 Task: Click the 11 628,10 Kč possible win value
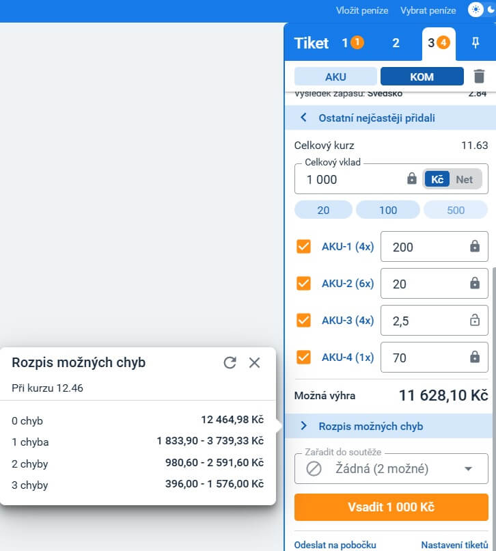[443, 395]
